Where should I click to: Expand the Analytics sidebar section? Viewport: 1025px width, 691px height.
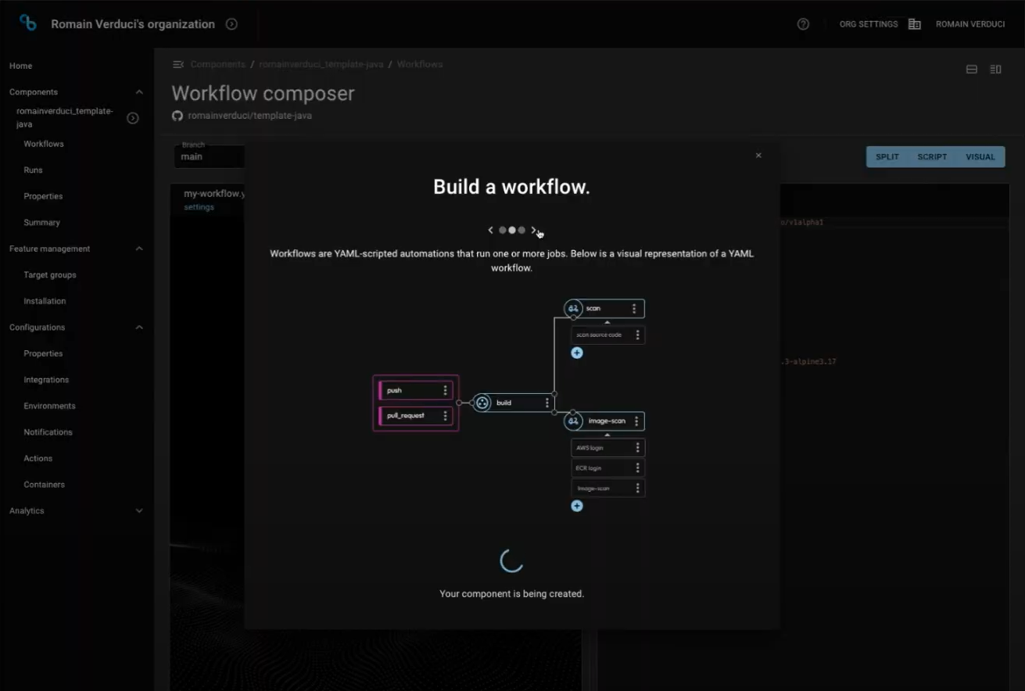139,511
